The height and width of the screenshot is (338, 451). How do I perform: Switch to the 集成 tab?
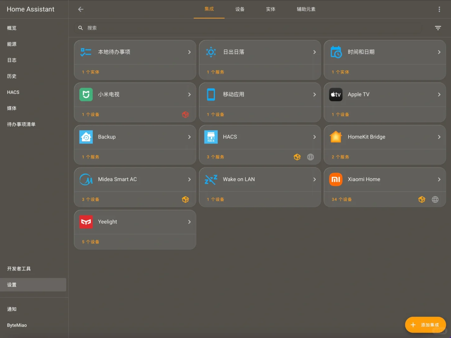click(x=209, y=9)
